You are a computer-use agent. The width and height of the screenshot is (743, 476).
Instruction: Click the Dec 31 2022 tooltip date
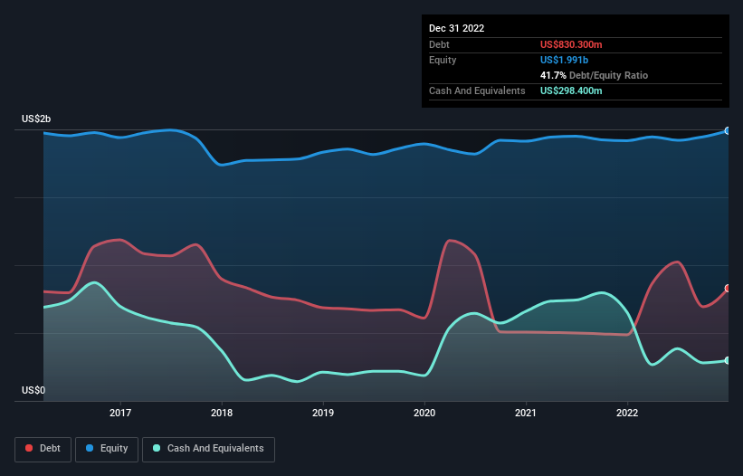456,28
